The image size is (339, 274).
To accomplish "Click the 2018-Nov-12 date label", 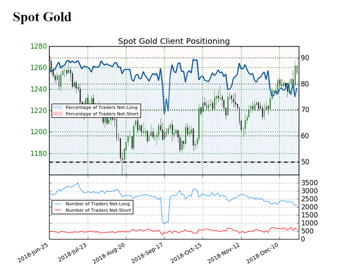I will 224,253.
